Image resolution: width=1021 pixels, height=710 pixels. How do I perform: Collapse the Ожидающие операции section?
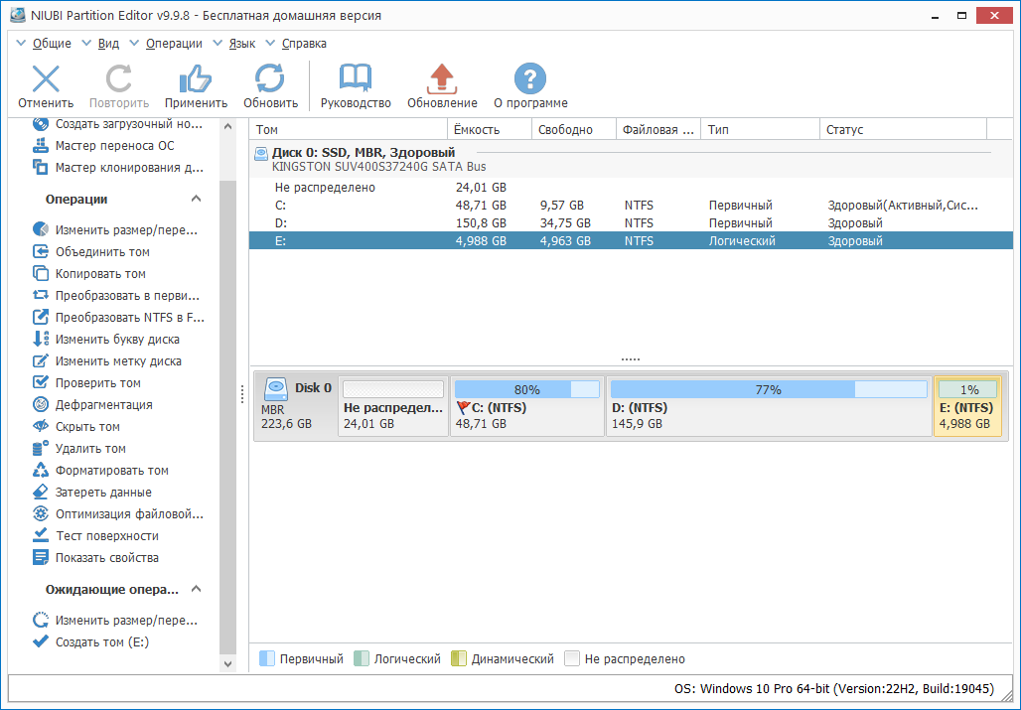(x=196, y=590)
